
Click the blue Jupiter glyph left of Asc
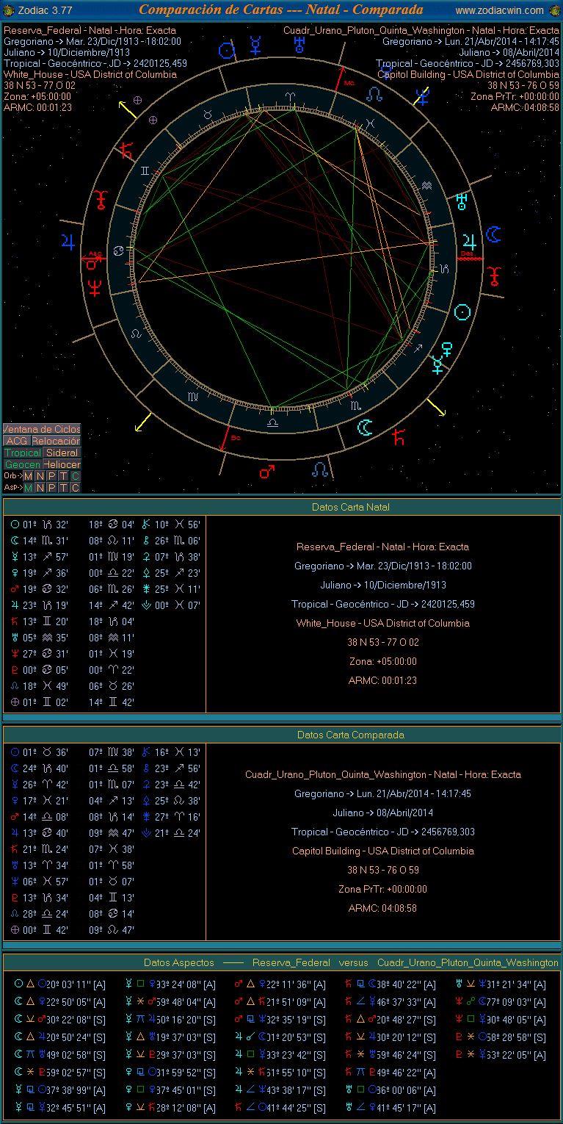tap(68, 241)
